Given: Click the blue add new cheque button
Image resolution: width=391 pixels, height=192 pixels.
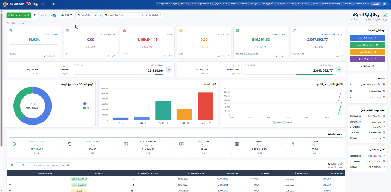Looking at the screenshot, I should [367, 38].
